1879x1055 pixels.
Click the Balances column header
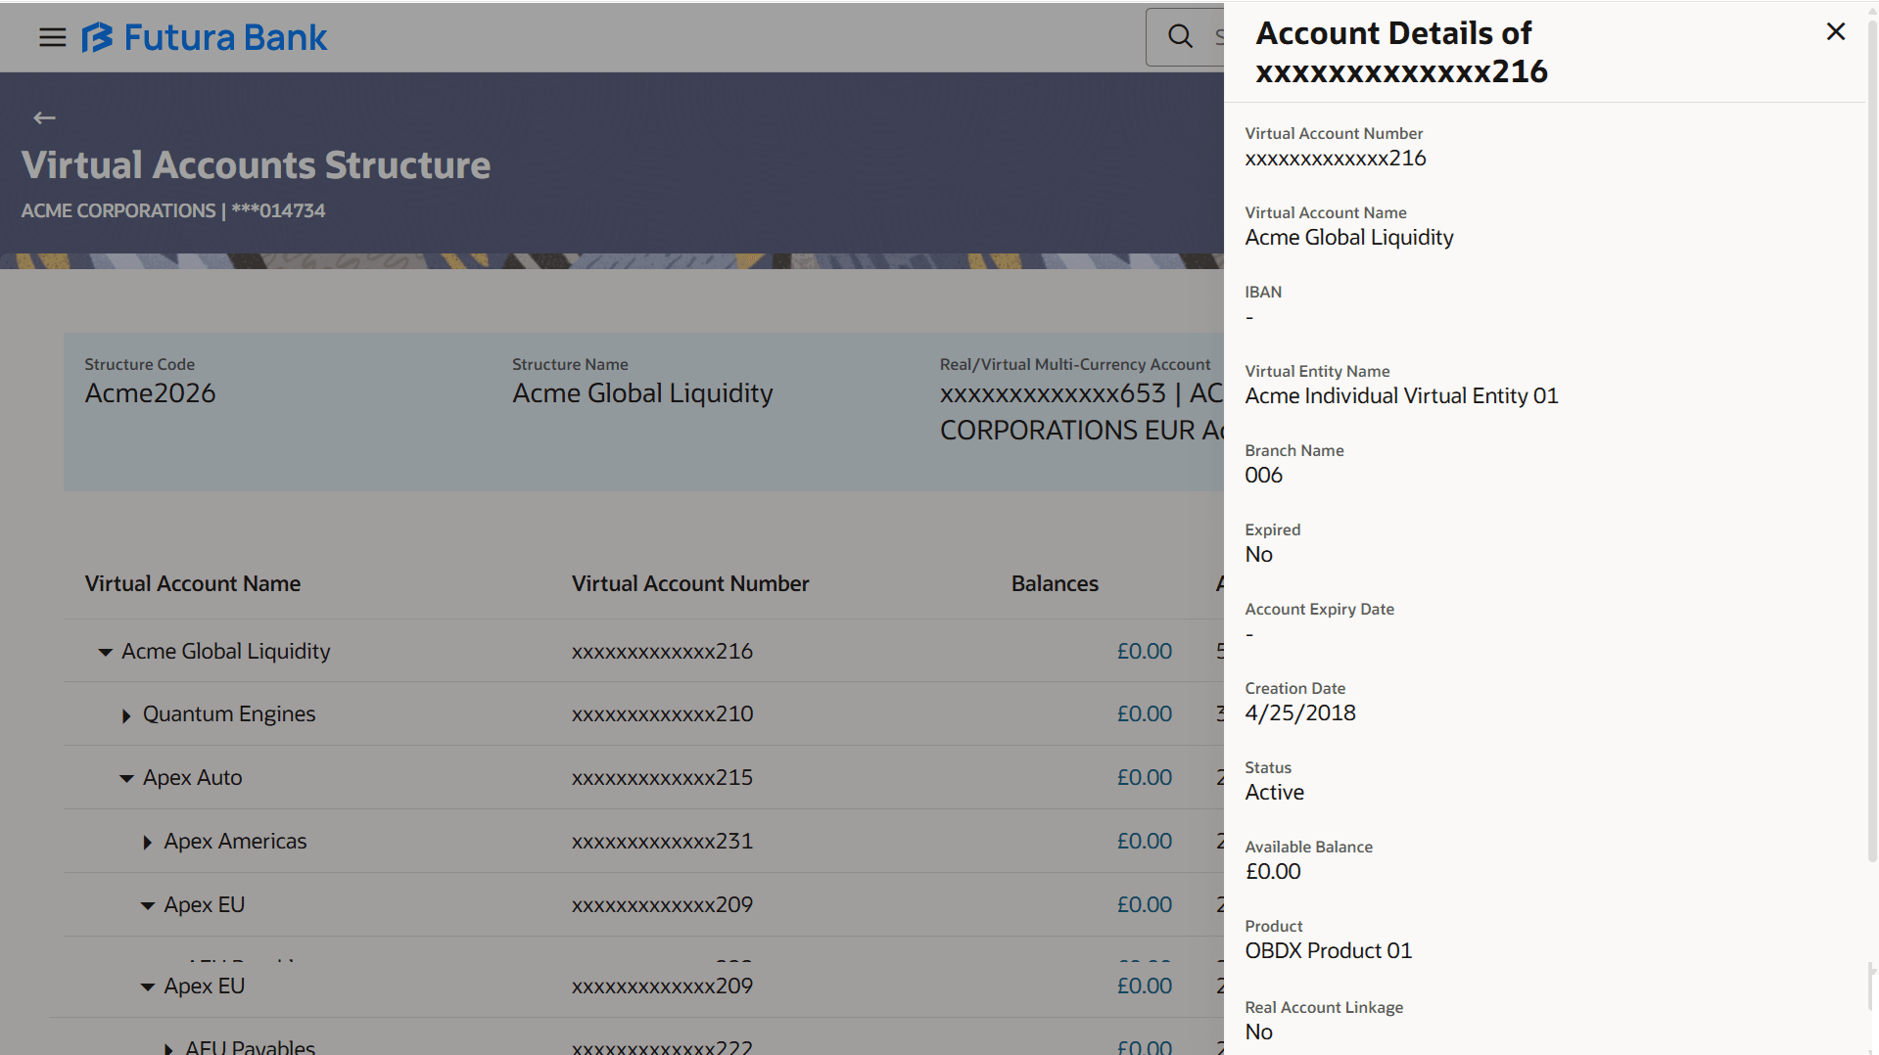pyautogui.click(x=1054, y=583)
